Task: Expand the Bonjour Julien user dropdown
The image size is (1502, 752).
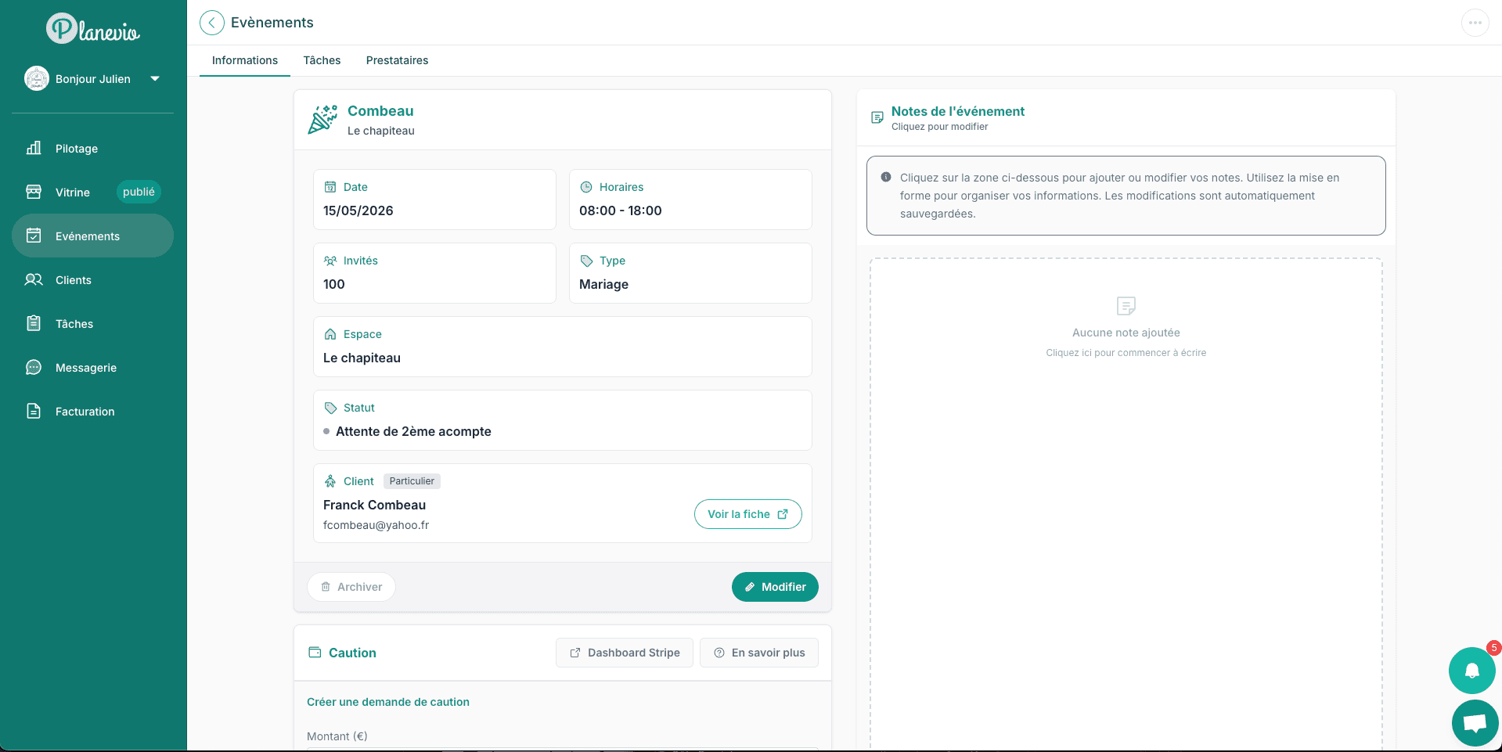Action: [155, 78]
